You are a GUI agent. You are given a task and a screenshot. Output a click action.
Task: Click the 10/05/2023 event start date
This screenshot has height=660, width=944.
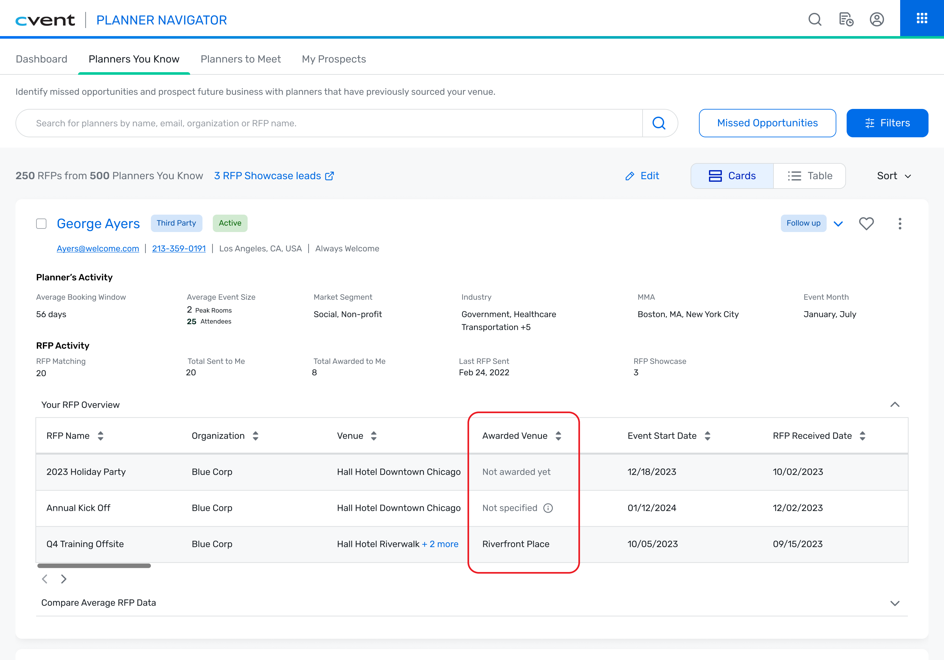click(653, 544)
